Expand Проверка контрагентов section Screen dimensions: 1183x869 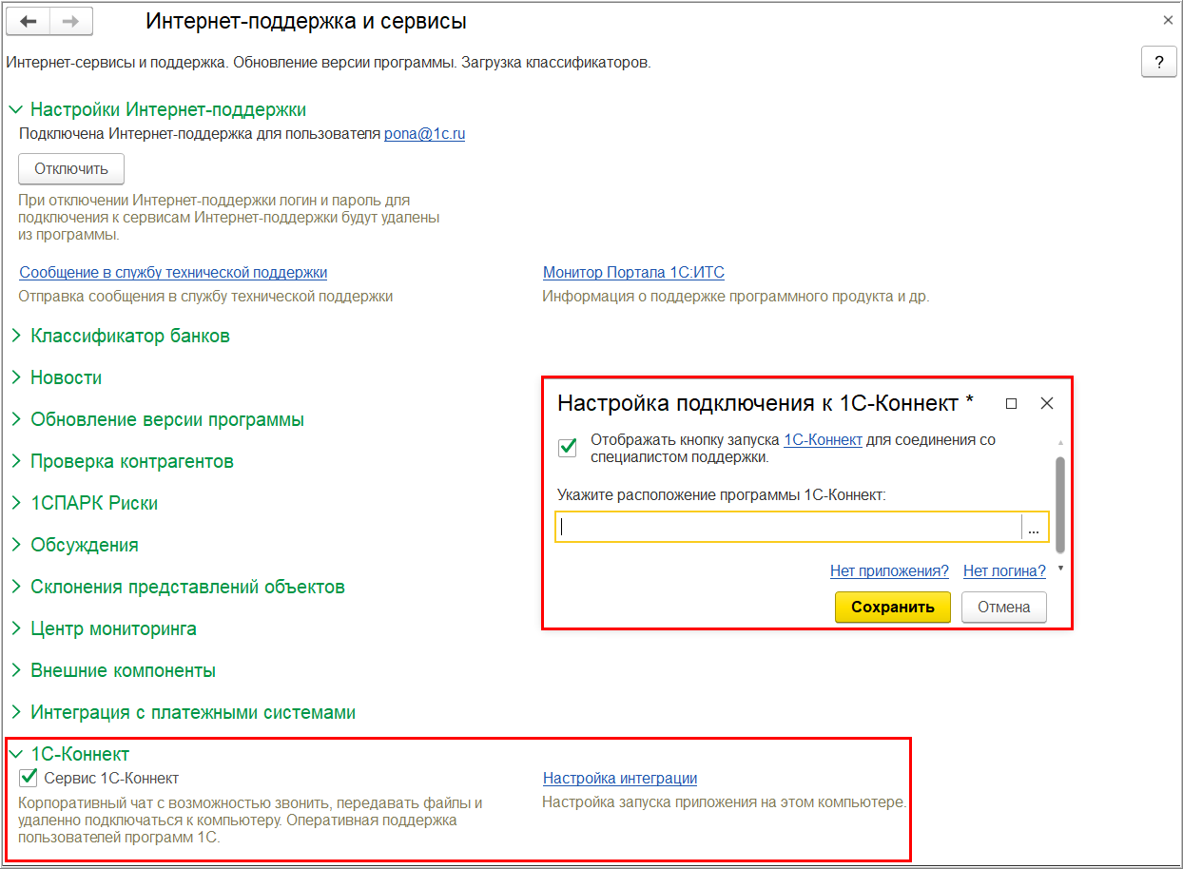click(x=122, y=461)
